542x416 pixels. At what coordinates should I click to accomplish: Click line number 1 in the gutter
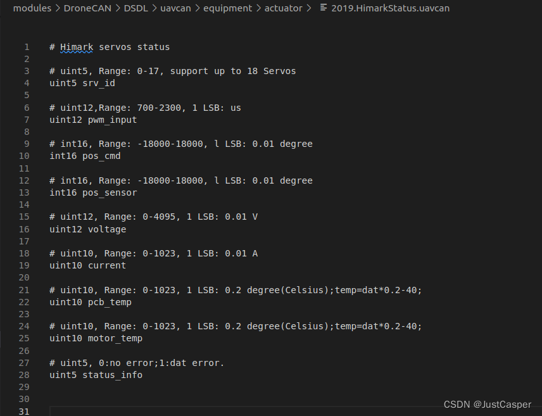tap(27, 47)
